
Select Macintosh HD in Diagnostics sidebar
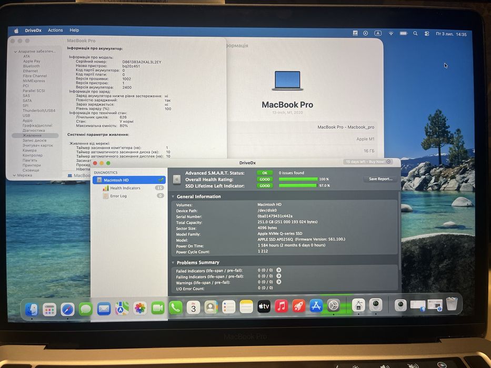coord(129,180)
